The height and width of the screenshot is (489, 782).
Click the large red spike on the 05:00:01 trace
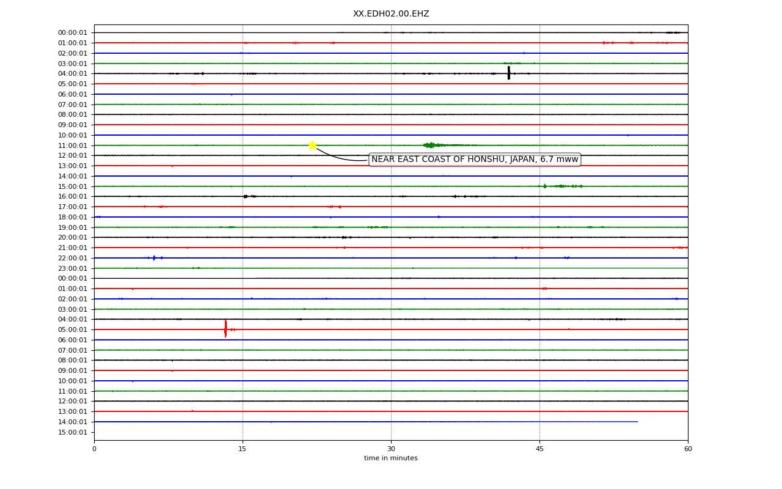pyautogui.click(x=225, y=329)
